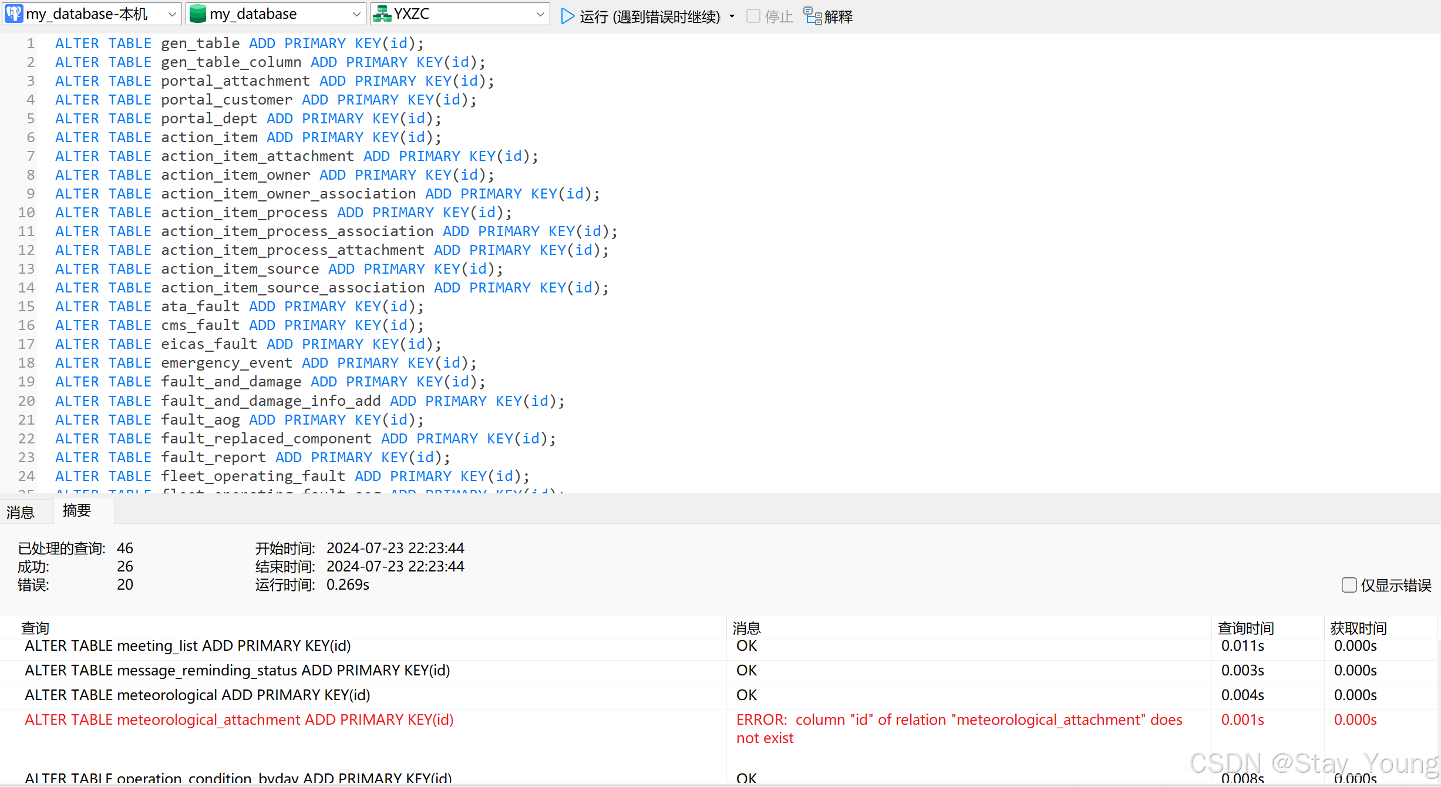Select the failed meteorological_attachment query row
This screenshot has height=787, width=1441.
238,719
